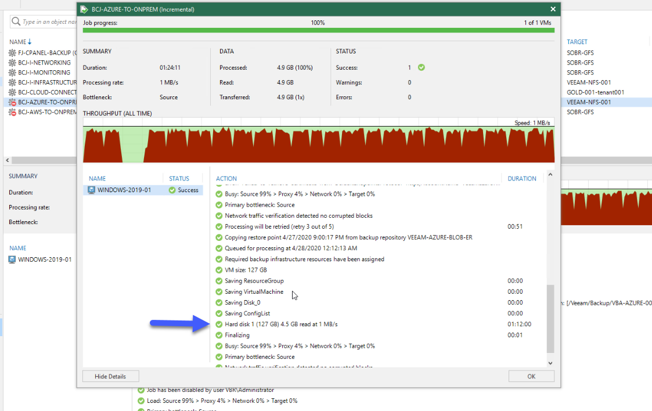Click the FJ-CPANEL-BACKUP job gear icon
Viewport: 652px width, 411px height.
point(12,53)
